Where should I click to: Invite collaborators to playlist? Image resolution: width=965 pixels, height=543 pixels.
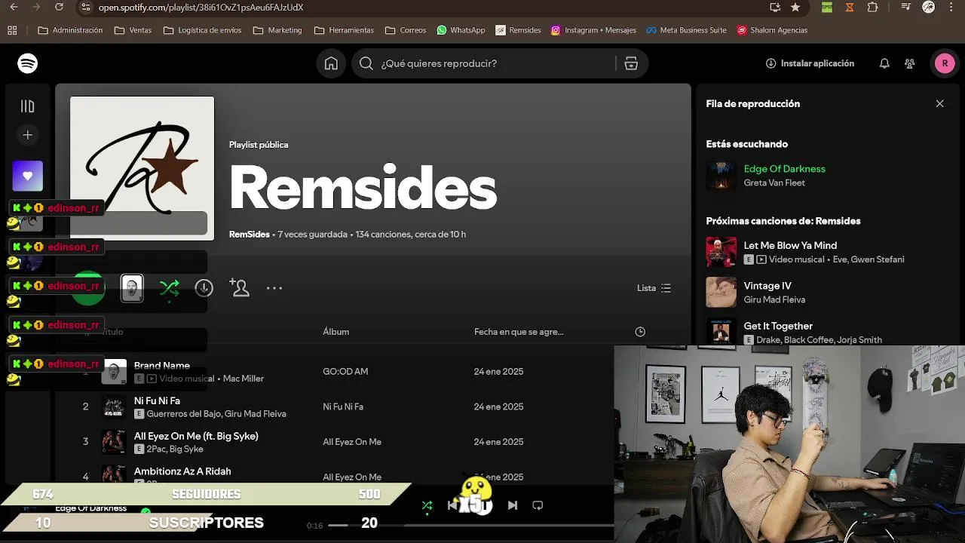[x=240, y=288]
